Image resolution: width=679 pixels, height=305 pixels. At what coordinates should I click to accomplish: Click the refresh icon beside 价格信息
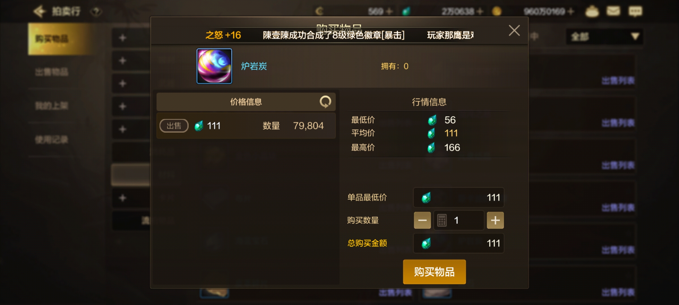325,102
